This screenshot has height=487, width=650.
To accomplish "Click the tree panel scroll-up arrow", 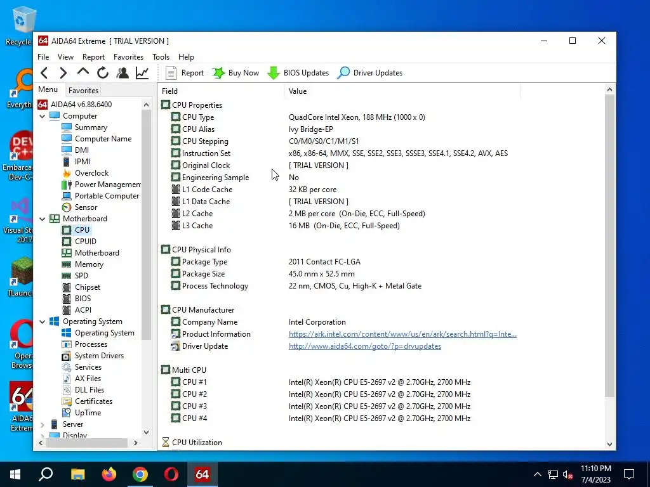I will [x=146, y=105].
